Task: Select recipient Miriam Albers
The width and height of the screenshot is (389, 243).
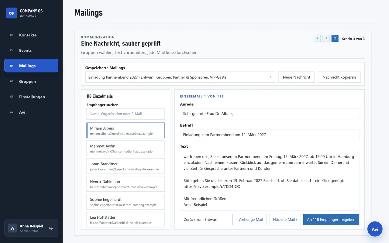Action: click(x=126, y=131)
